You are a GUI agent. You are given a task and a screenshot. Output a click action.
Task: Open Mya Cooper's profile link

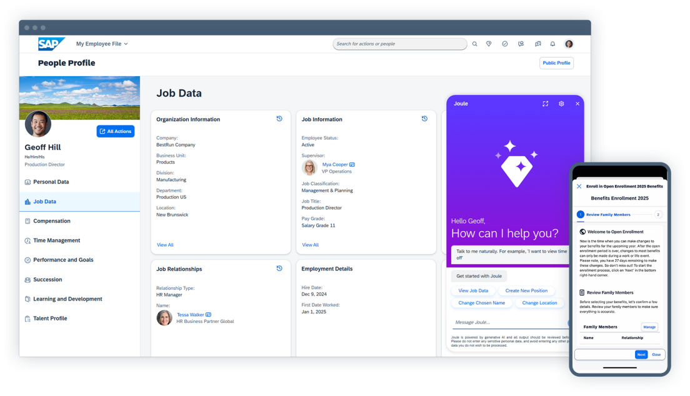pos(335,164)
